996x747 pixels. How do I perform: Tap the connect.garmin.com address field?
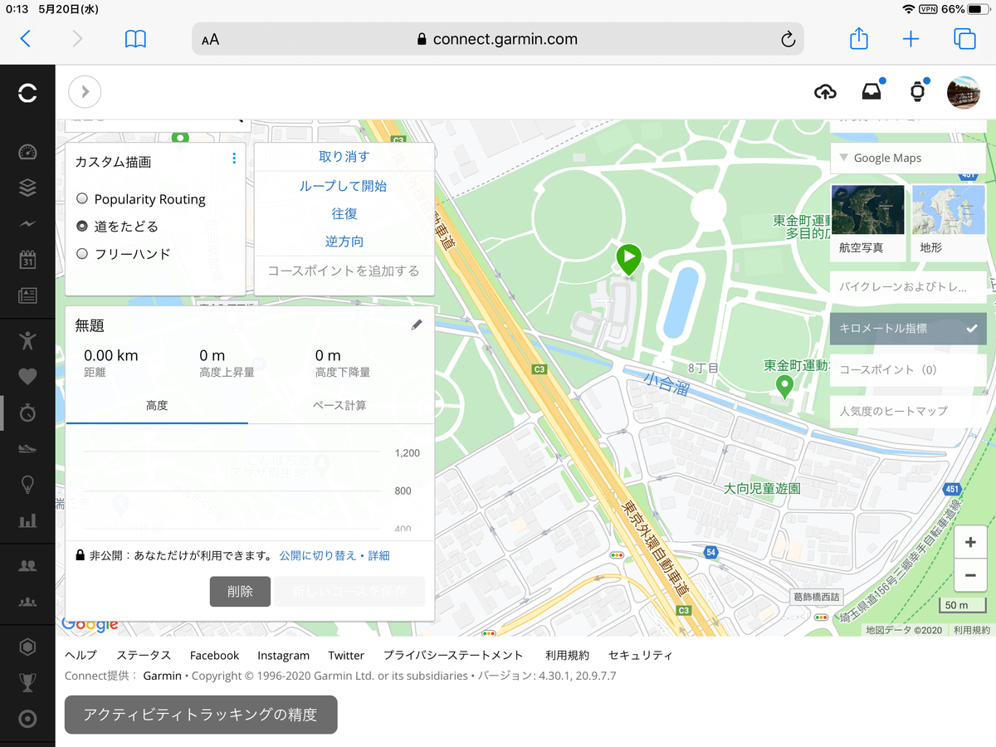point(498,39)
